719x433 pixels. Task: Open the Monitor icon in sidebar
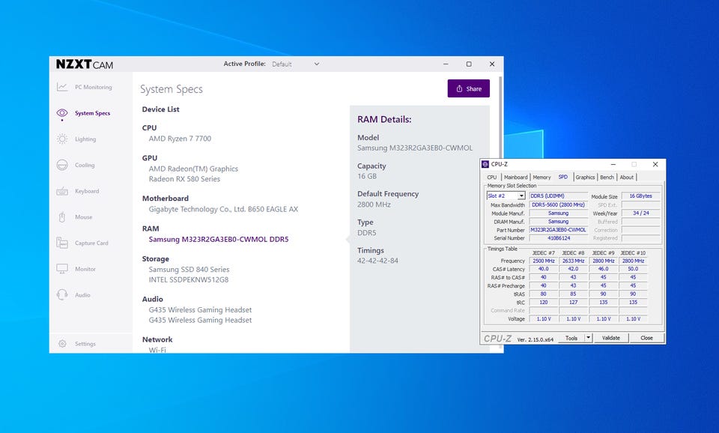click(x=62, y=269)
